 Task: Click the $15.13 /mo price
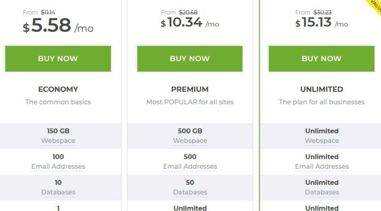[x=321, y=22]
